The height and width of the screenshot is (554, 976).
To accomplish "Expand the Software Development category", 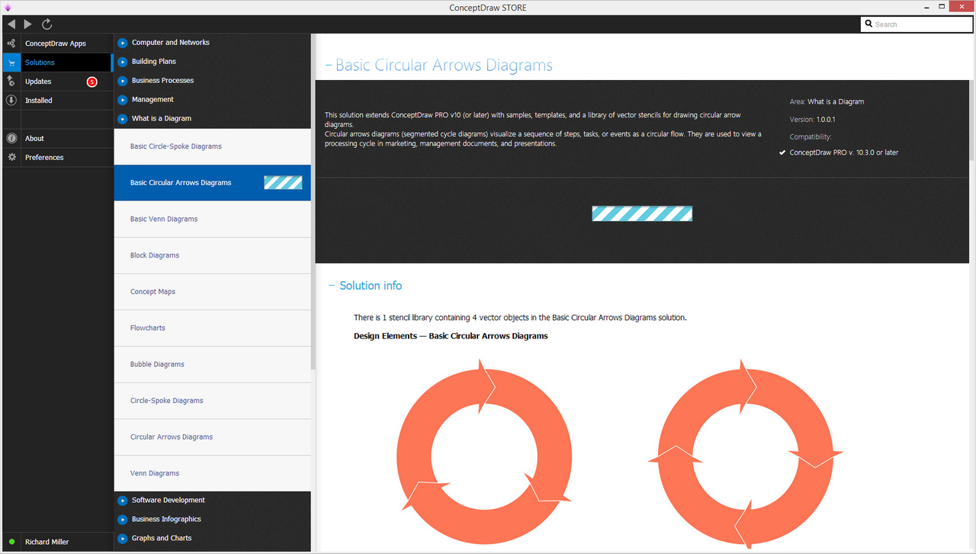I will click(122, 501).
